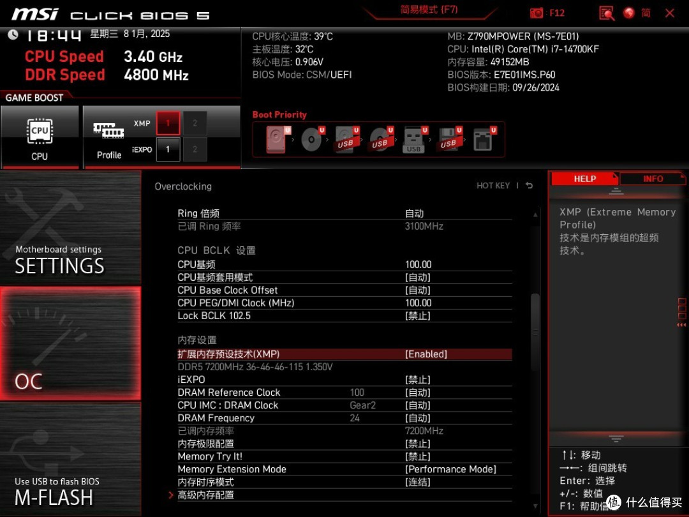Open the BIOS search magnifier icon
The image size is (689, 517).
(x=607, y=13)
